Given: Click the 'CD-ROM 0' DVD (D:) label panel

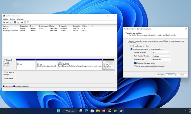Looking at the screenshot, I should click(x=9, y=77).
